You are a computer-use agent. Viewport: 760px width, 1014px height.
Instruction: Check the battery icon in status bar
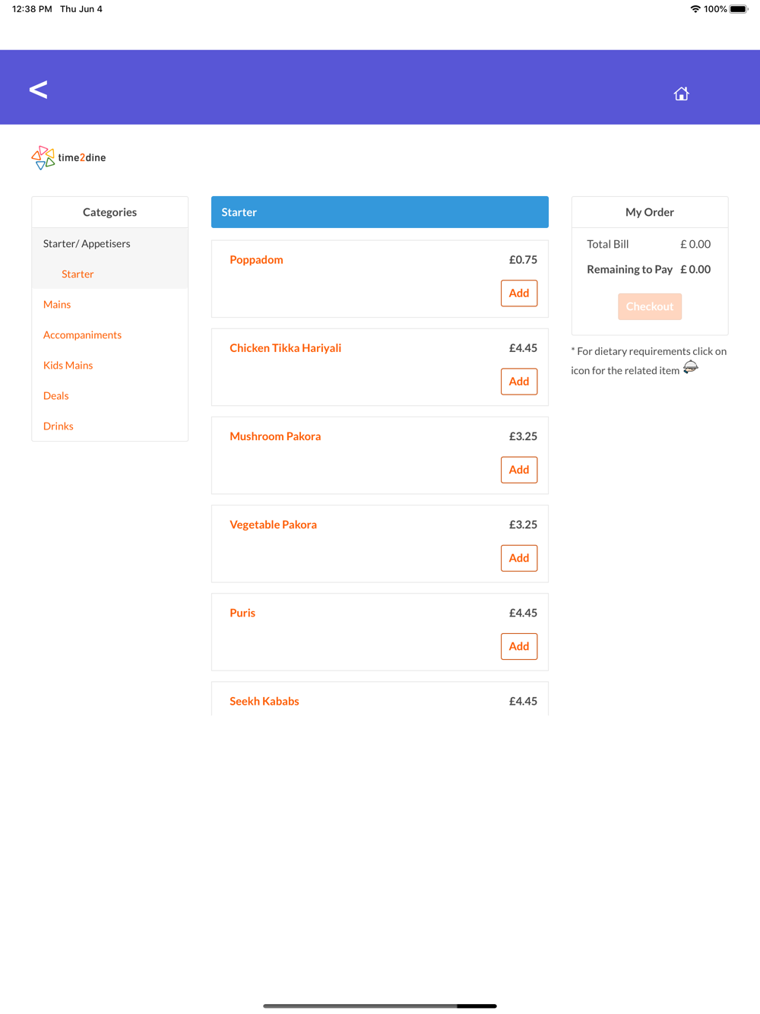[739, 9]
